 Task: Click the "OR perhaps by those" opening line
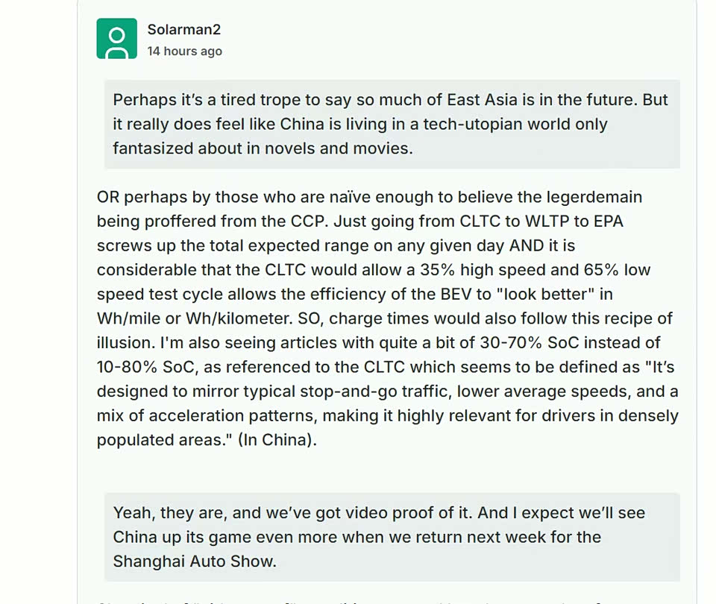click(x=174, y=198)
